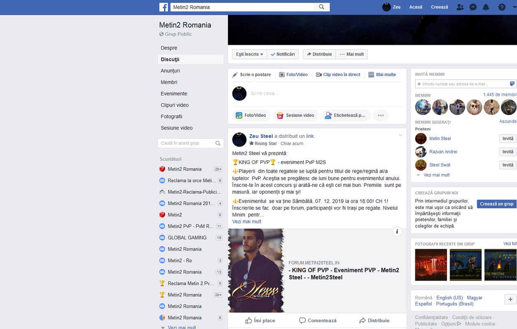This screenshot has width=517, height=329.
Task: Open the Zeu Steel author link
Action: pos(261,136)
